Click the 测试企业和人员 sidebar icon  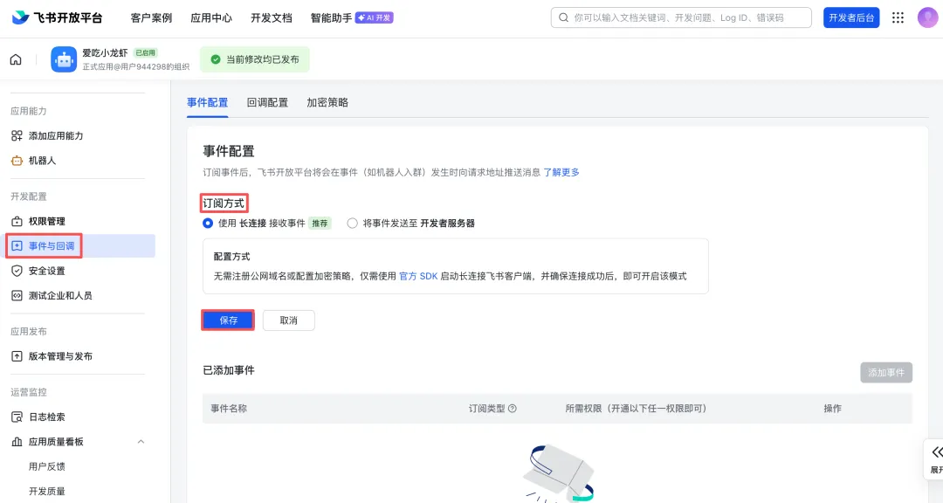click(17, 295)
